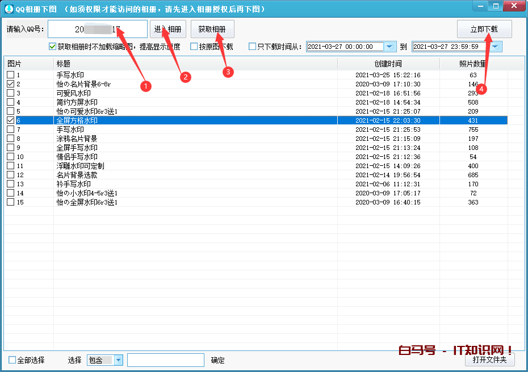Open the download folder with 打开文件夹
This screenshot has height=372, width=528.
coord(489,360)
